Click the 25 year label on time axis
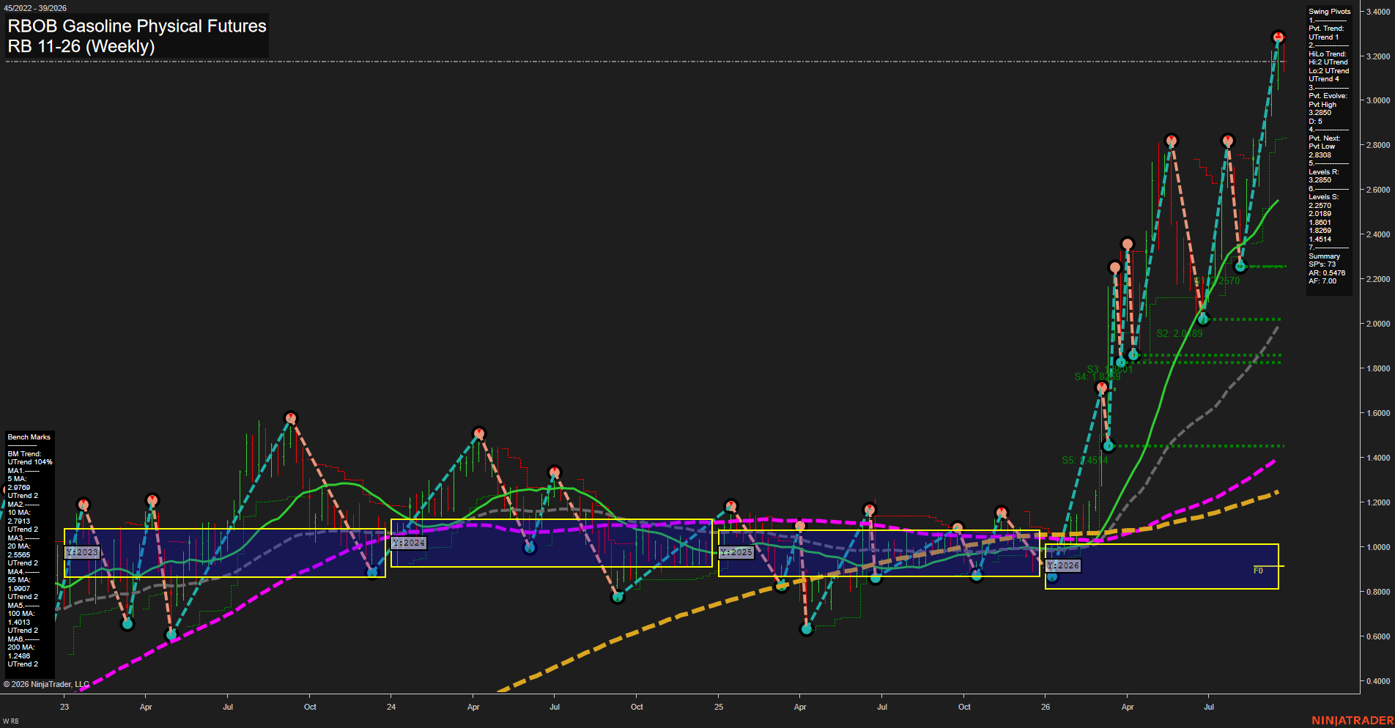Viewport: 1395px width, 728px height. pyautogui.click(x=719, y=707)
